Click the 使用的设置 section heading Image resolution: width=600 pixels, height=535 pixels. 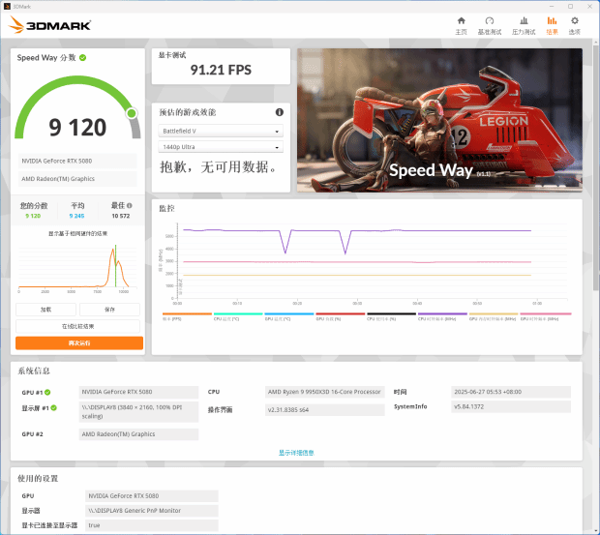38,478
